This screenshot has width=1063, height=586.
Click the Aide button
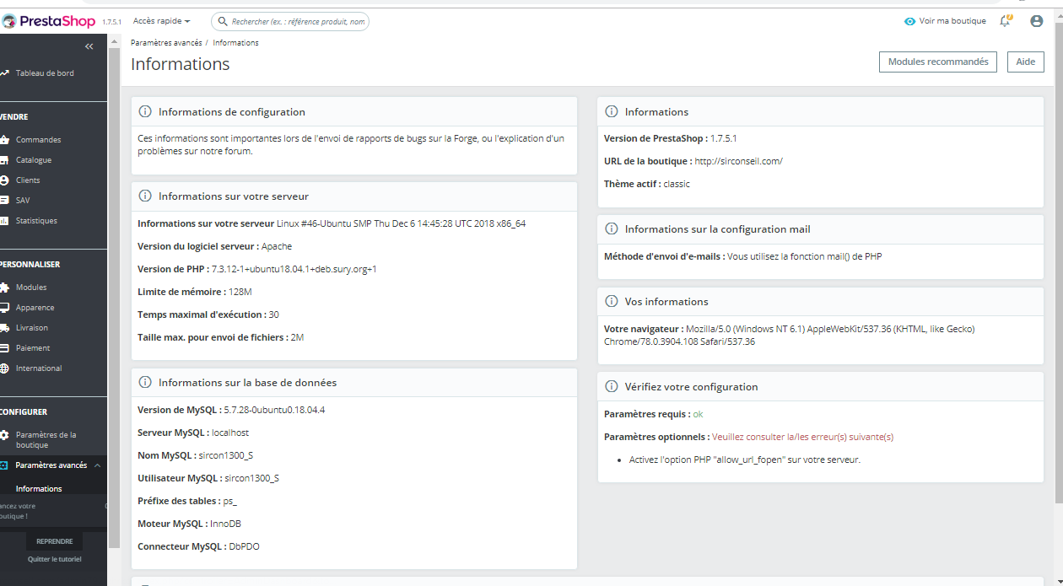pos(1026,62)
